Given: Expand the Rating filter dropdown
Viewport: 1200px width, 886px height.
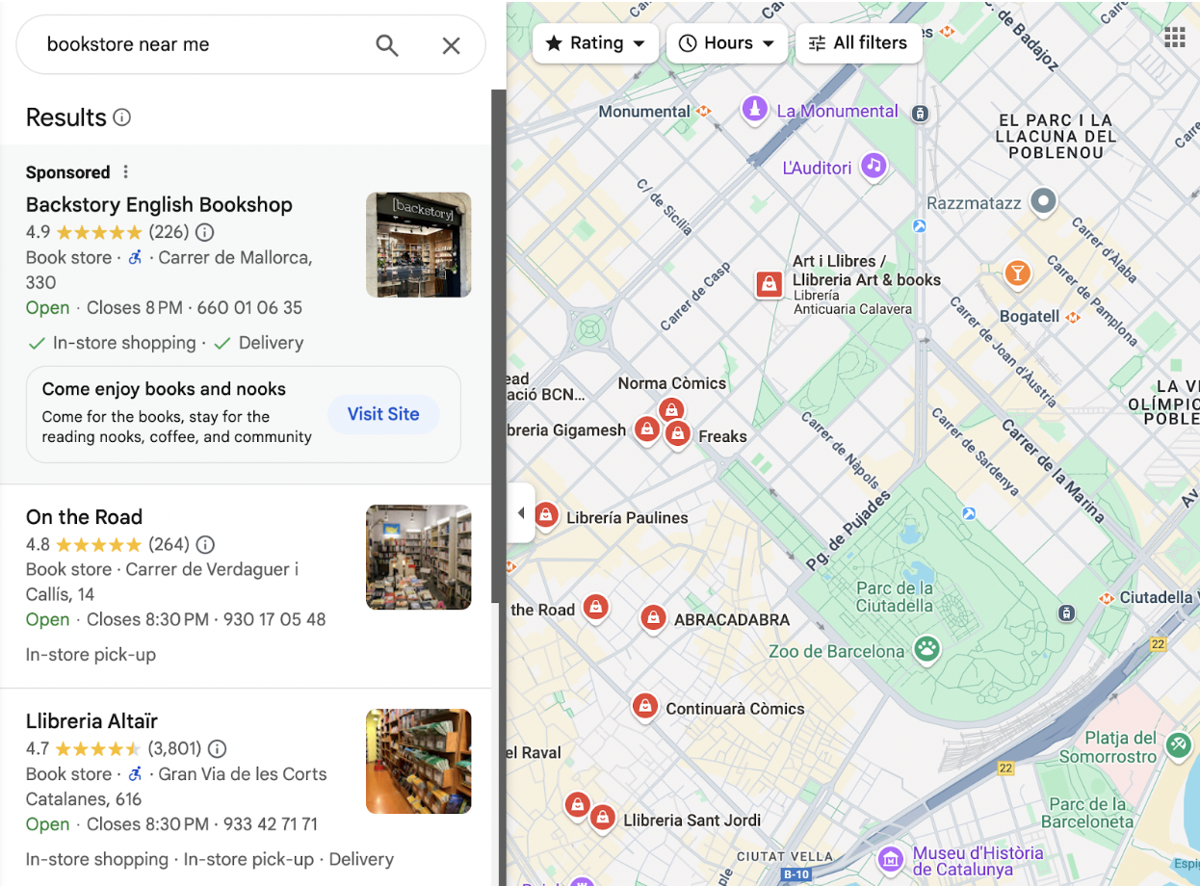Looking at the screenshot, I should click(x=595, y=43).
